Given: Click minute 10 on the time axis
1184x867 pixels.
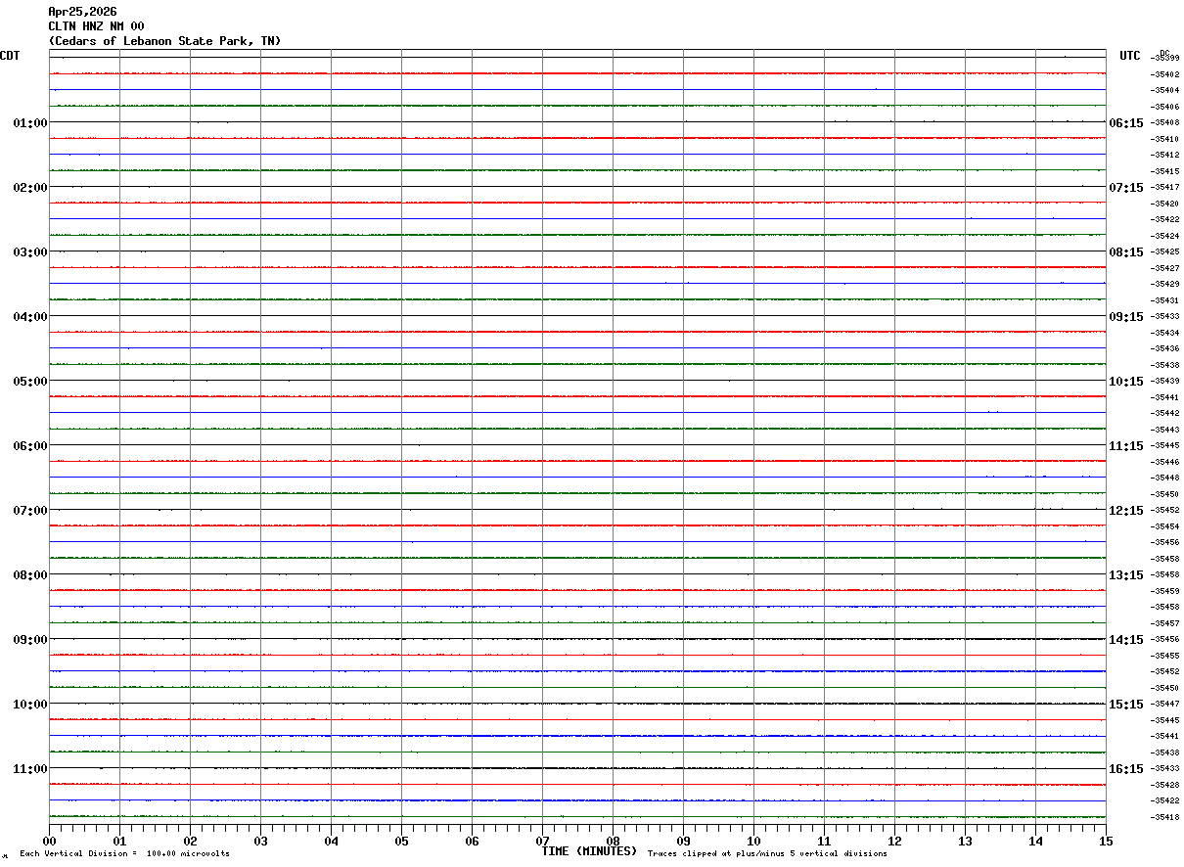Looking at the screenshot, I should (x=753, y=841).
